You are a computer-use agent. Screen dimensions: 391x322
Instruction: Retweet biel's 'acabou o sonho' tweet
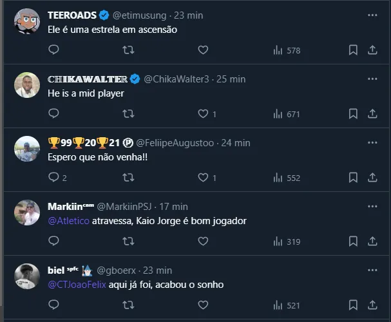pyautogui.click(x=128, y=305)
